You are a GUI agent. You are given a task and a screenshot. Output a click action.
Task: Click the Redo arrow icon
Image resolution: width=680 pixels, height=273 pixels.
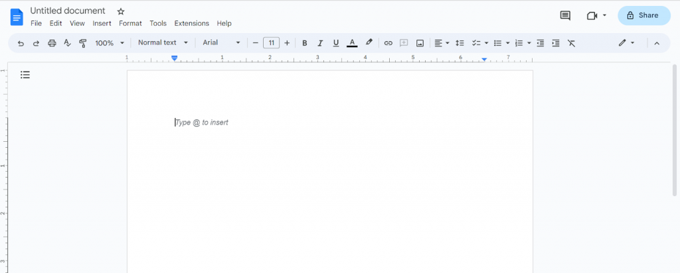(x=36, y=43)
